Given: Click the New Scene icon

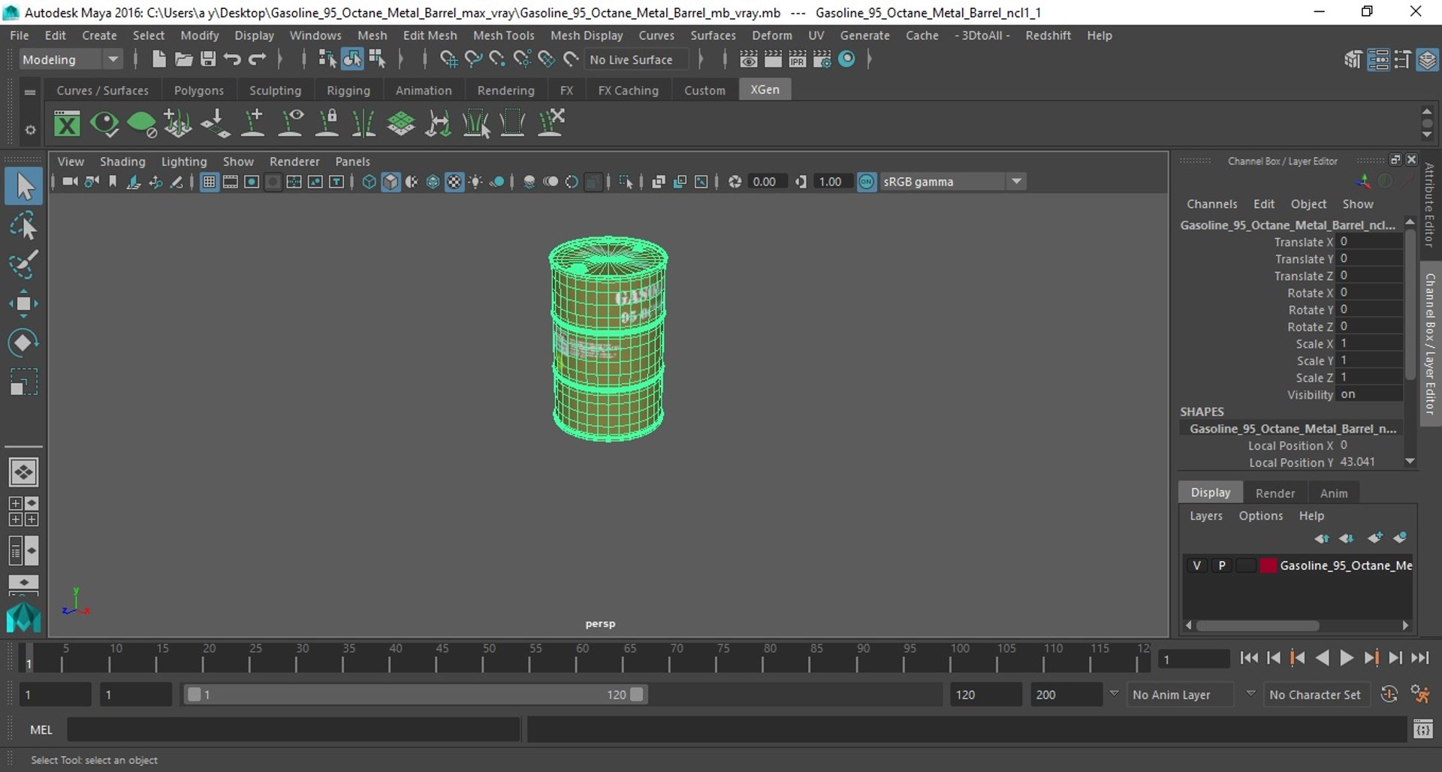Looking at the screenshot, I should point(158,59).
